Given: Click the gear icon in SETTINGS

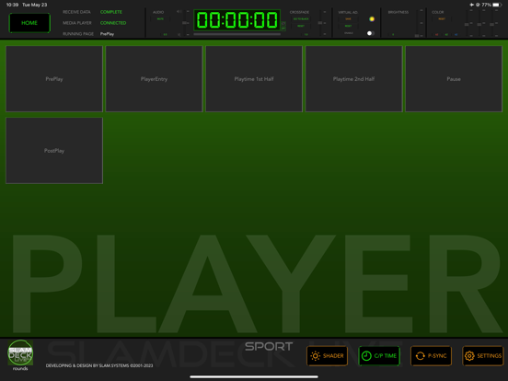Looking at the screenshot, I should click(469, 356).
